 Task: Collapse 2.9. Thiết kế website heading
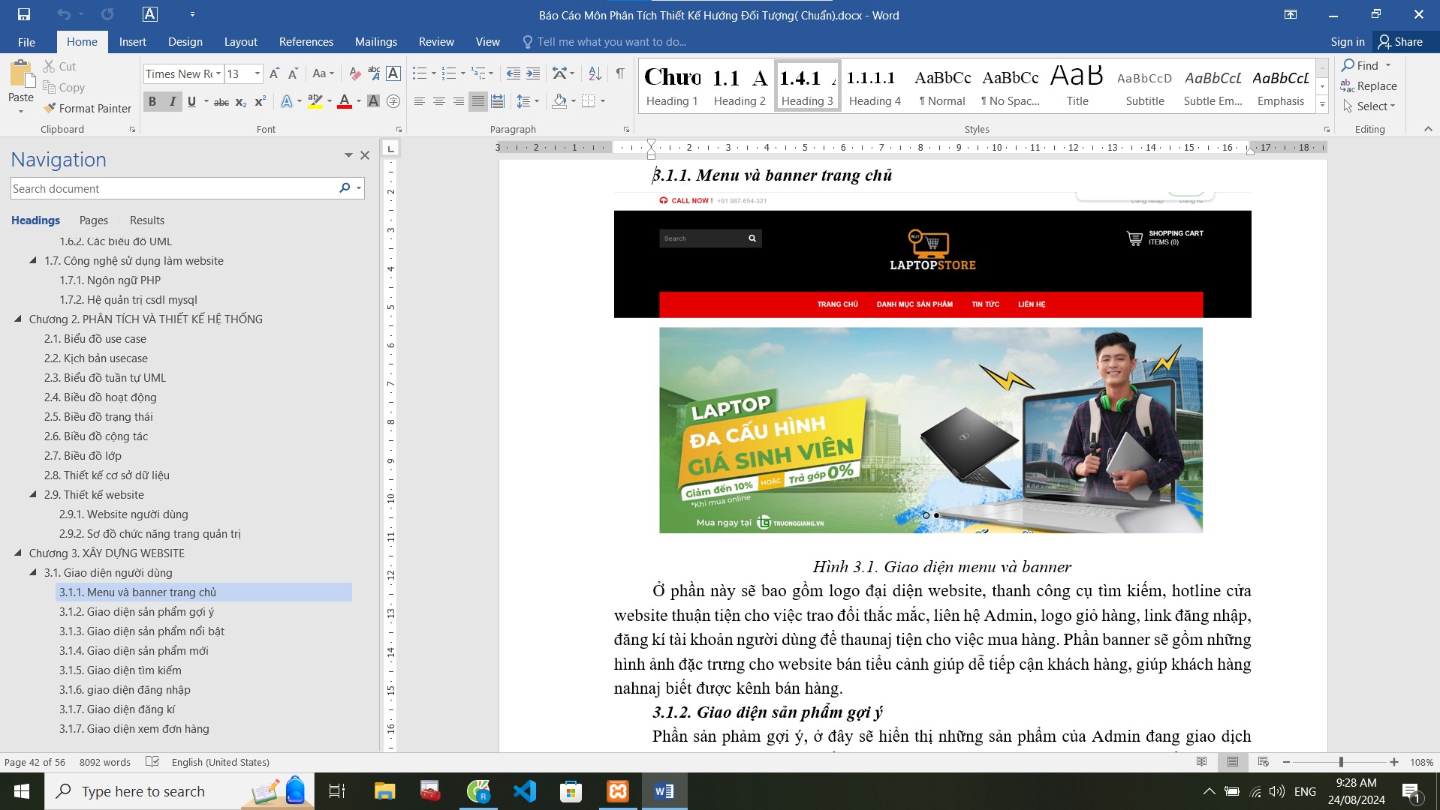click(33, 494)
